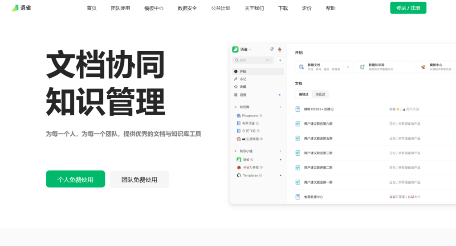This screenshot has width=456, height=246.
Task: Click the board icon for 用户建议跟进第三期
Action: [x=298, y=153]
